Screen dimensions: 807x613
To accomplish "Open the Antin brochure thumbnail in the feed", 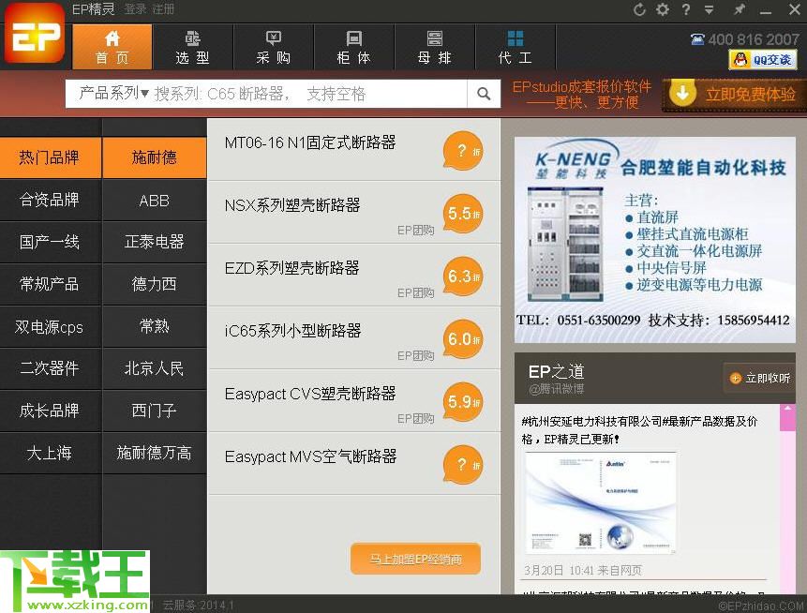I will tap(601, 503).
